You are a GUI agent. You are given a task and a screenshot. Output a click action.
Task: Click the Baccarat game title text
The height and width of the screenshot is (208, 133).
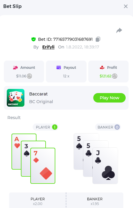38,94
